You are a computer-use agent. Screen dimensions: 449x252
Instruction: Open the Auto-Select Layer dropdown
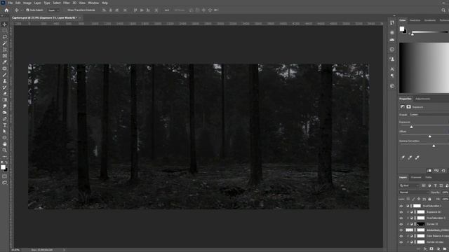[x=53, y=10]
